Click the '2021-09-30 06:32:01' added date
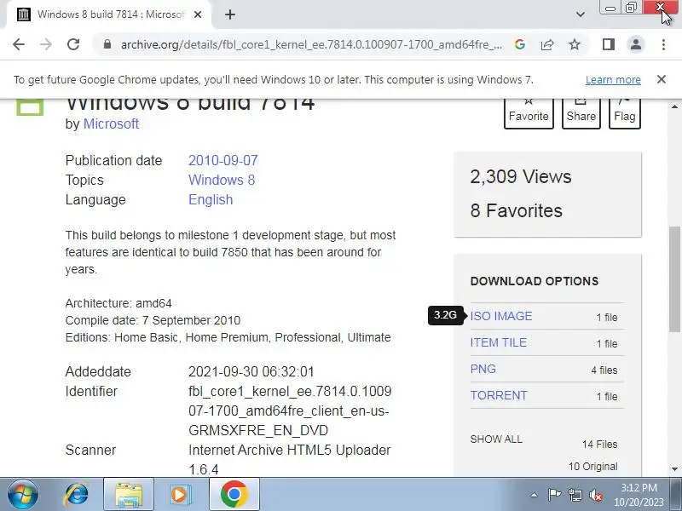Screen dimensions: 682x511 251,372
